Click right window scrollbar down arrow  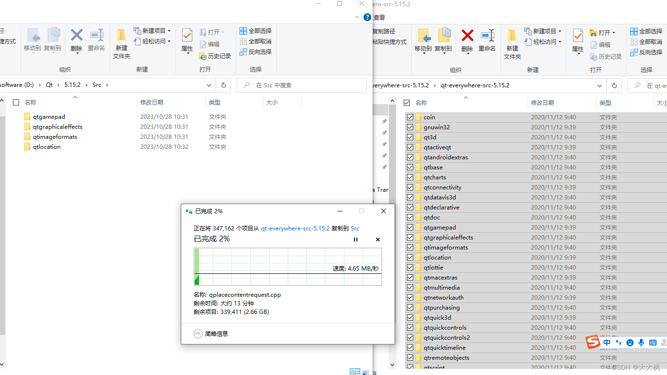[x=393, y=365]
